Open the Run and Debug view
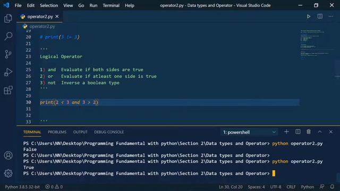Screen dimensions: 340x191 (x=8, y=72)
